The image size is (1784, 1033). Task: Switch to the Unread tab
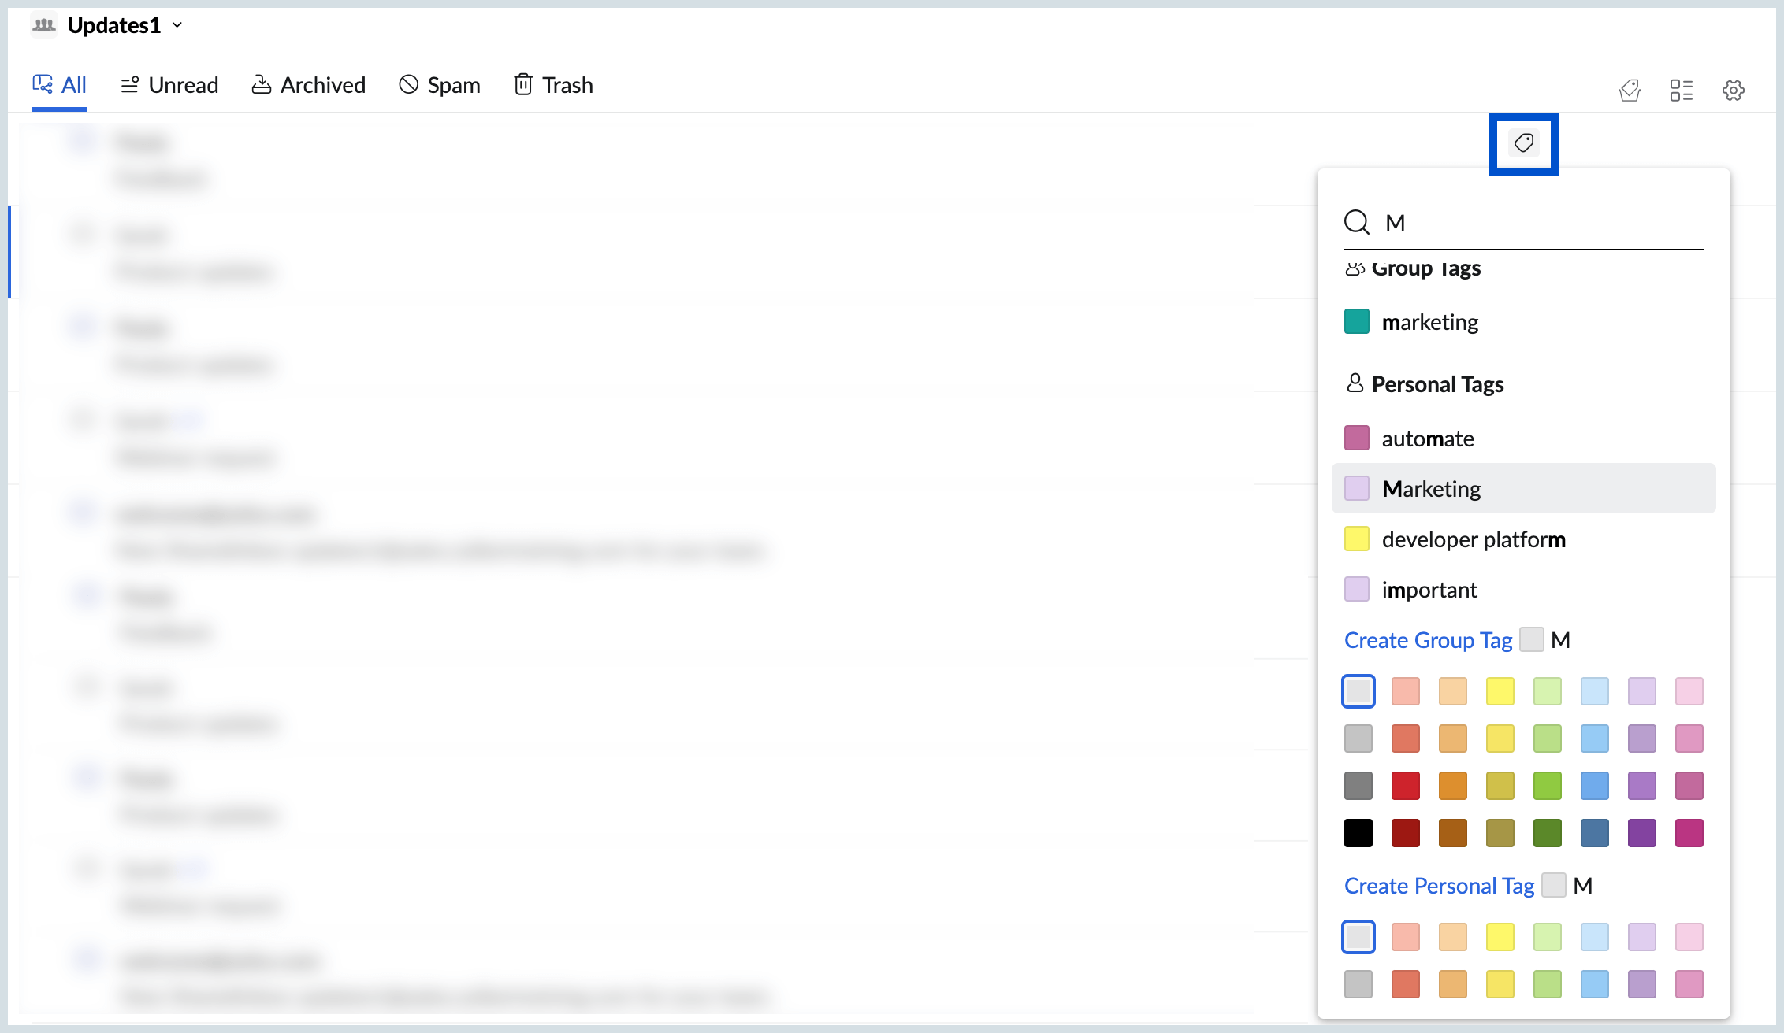pyautogui.click(x=169, y=85)
